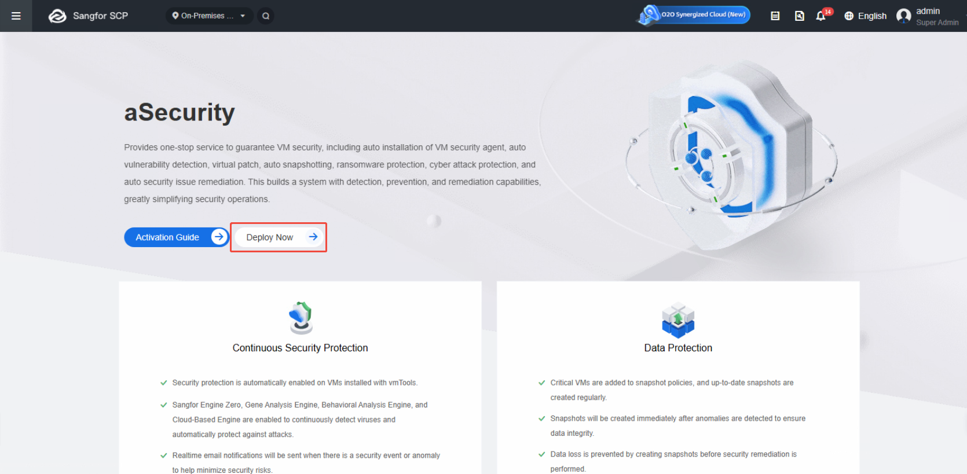
Task: Click the admin Super Admin account name
Action: tap(937, 16)
